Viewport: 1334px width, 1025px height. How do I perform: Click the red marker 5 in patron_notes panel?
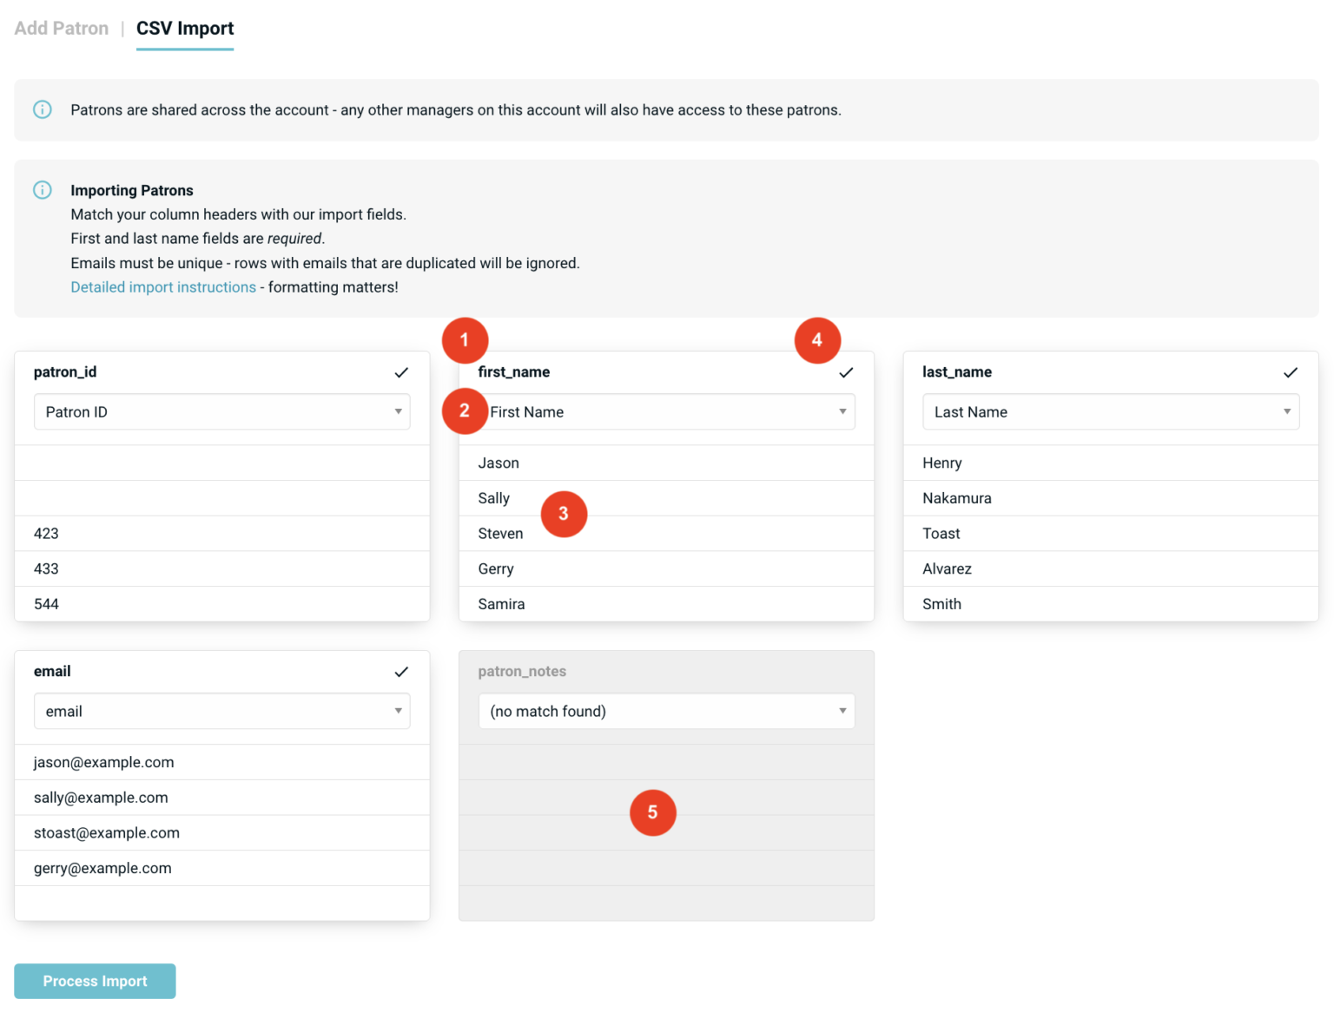click(652, 812)
